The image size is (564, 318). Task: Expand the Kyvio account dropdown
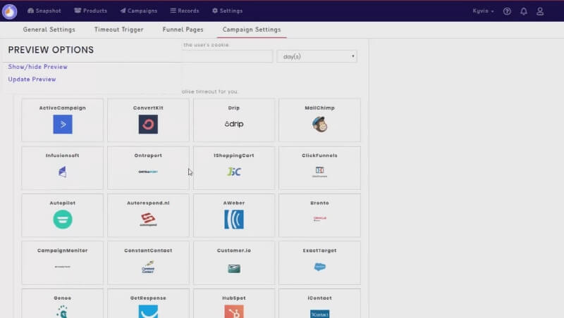tap(483, 11)
